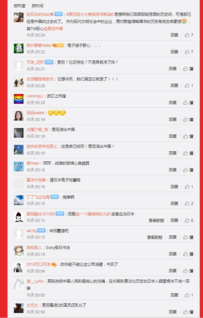Open 戈壁沙杨_克's user profile name
203x318 pixels.
pos(37,129)
